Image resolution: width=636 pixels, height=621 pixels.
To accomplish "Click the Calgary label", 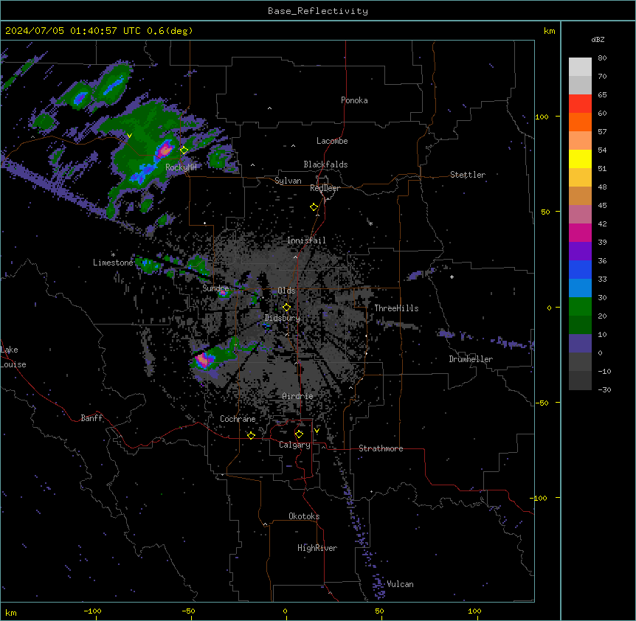I will pos(294,445).
